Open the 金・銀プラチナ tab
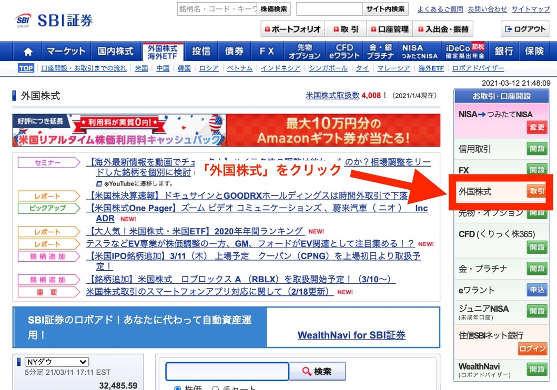Image resolution: width=557 pixels, height=390 pixels. 380,52
